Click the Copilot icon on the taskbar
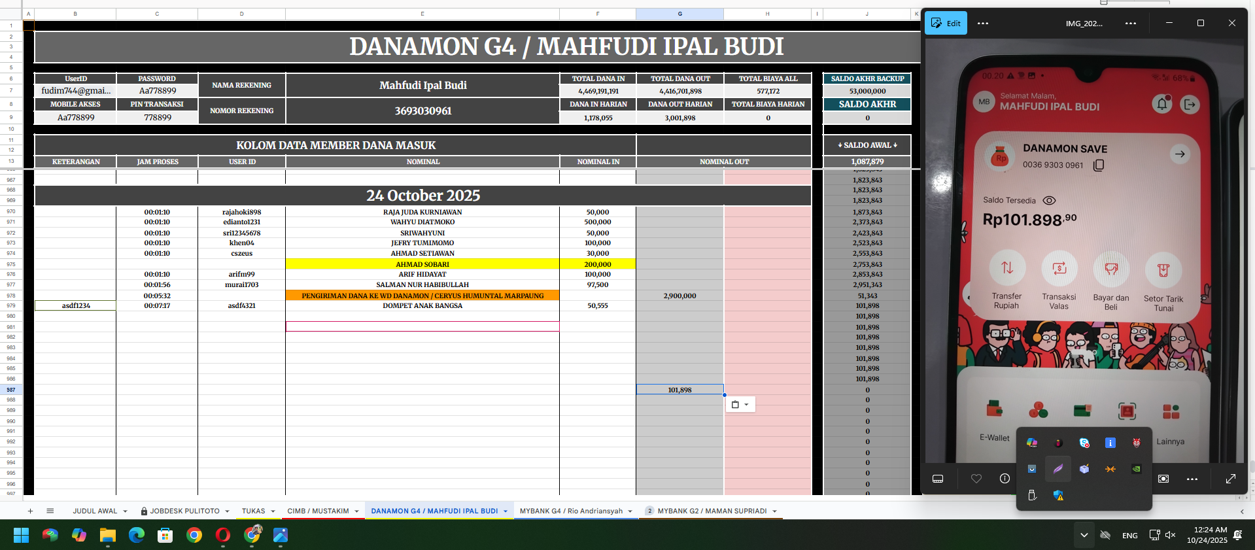This screenshot has height=550, width=1255. (79, 535)
